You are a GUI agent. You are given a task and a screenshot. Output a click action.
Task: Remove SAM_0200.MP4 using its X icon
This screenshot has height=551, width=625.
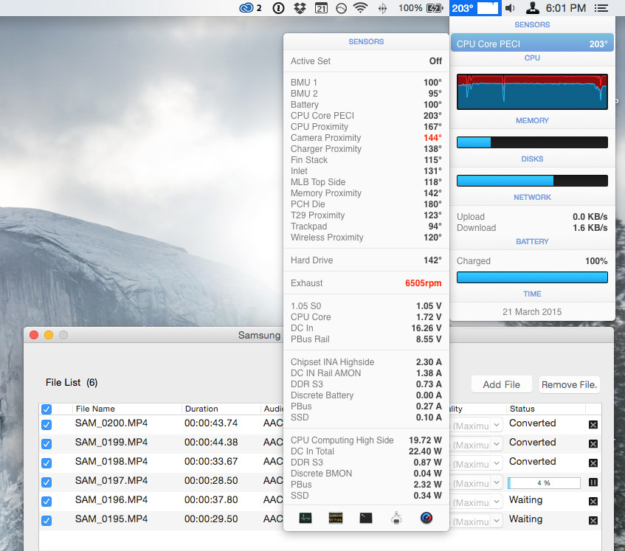pos(593,425)
